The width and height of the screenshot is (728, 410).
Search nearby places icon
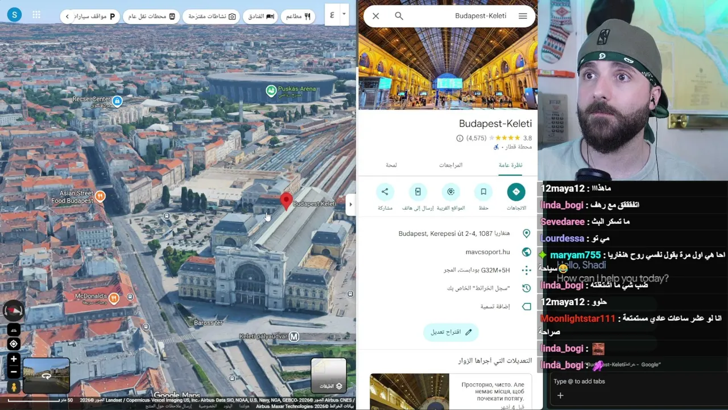click(450, 192)
